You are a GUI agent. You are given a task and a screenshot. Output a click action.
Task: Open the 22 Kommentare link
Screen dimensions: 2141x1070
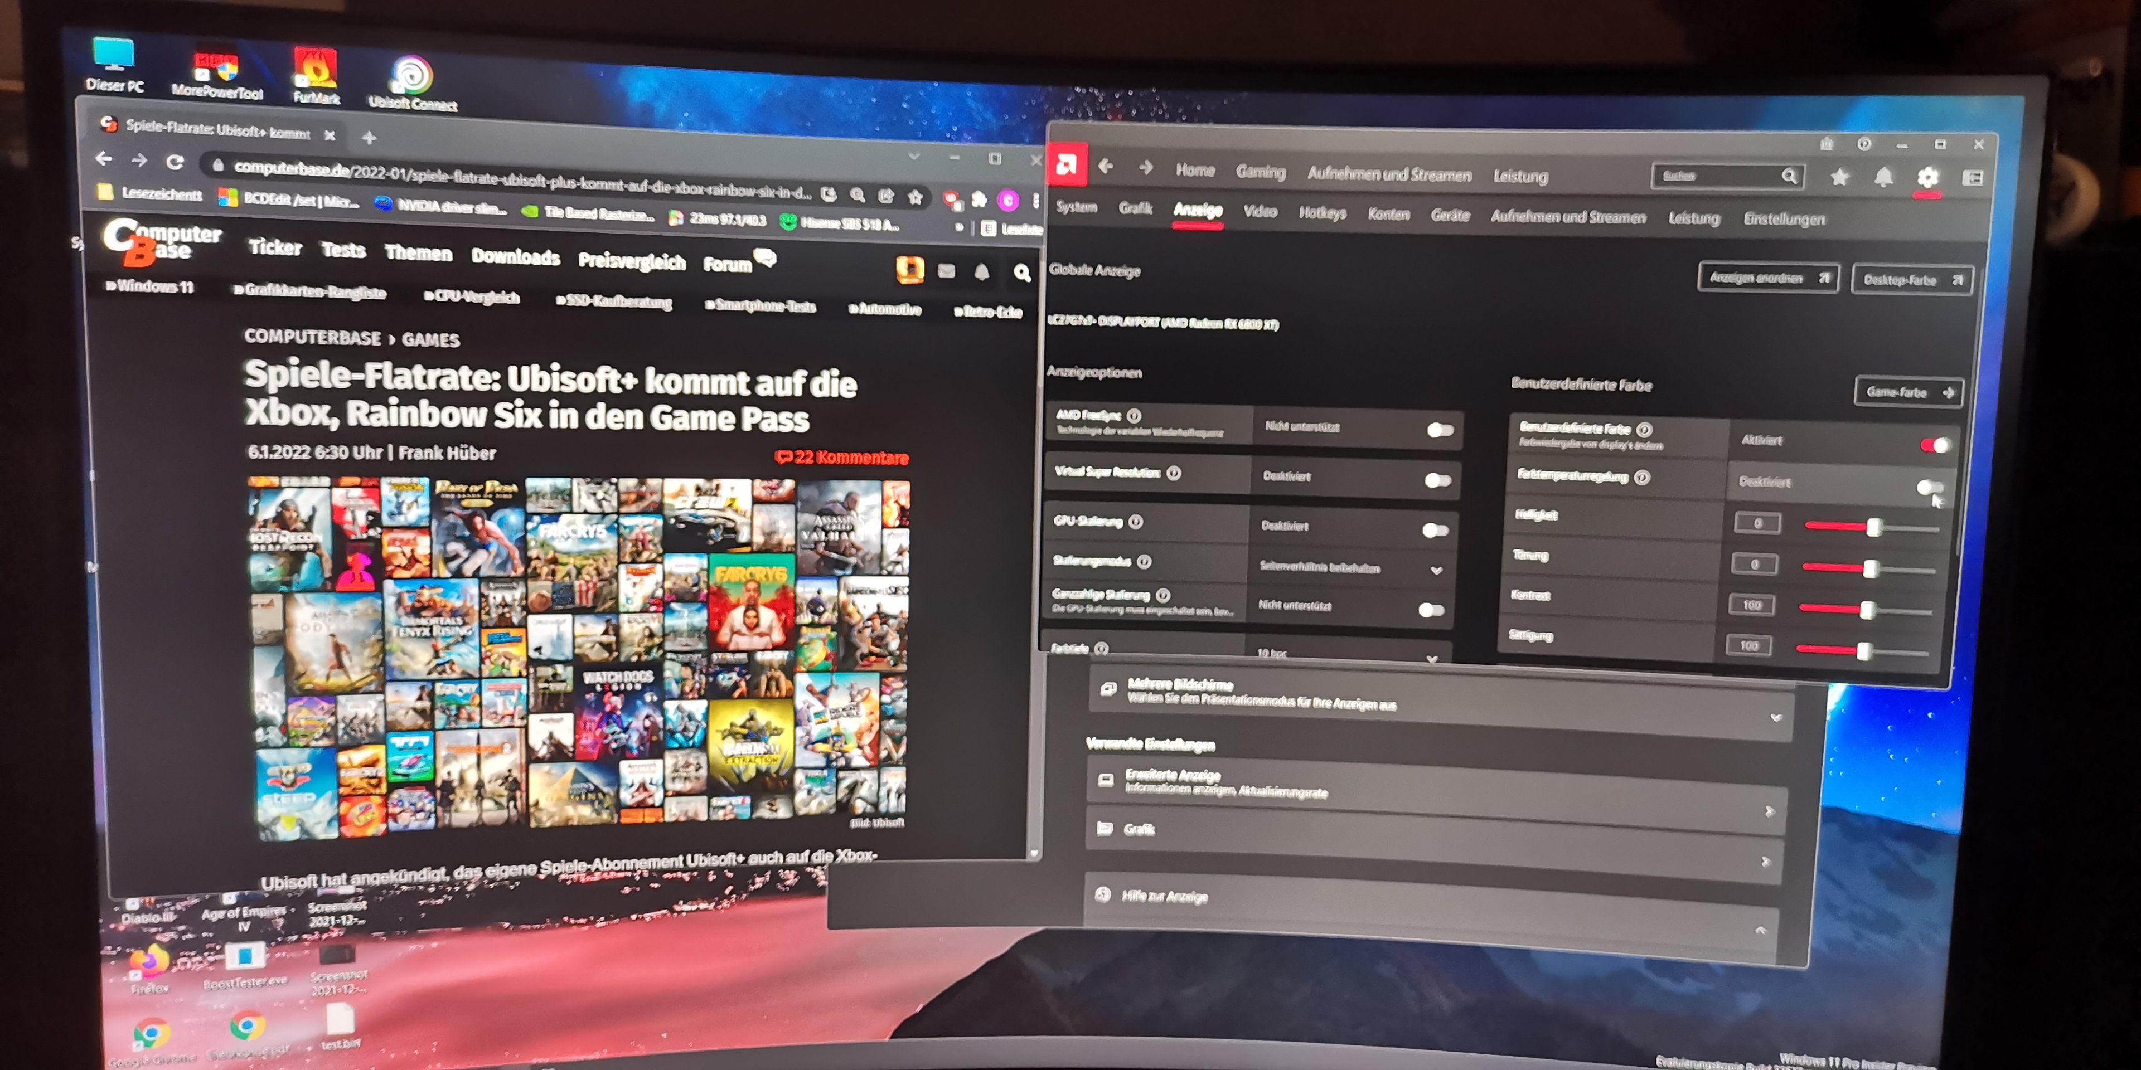pos(842,457)
